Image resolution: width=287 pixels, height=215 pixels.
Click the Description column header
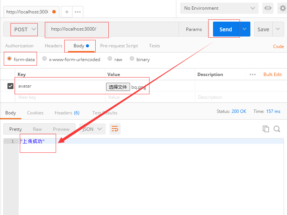(x=210, y=75)
